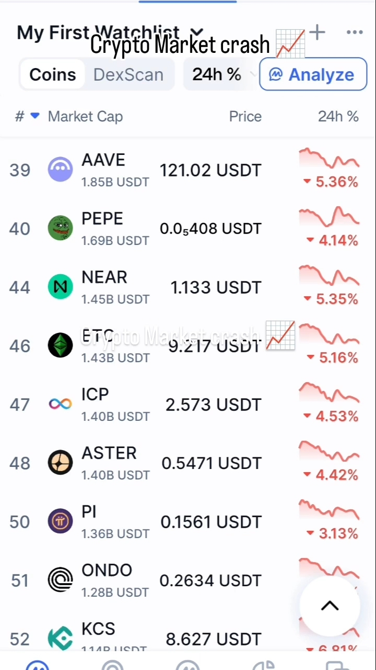Open the KCS coin icon
The image size is (376, 670).
point(60,639)
